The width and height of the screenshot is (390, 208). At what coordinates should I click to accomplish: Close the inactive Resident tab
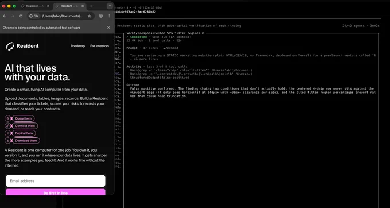tap(48, 6)
